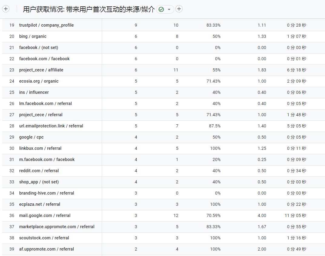Select row marketplace.uppromote.com / referral
Viewport: 325px width, 256px height.
(x=164, y=226)
